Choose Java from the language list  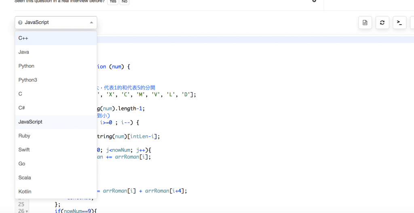[x=56, y=52]
